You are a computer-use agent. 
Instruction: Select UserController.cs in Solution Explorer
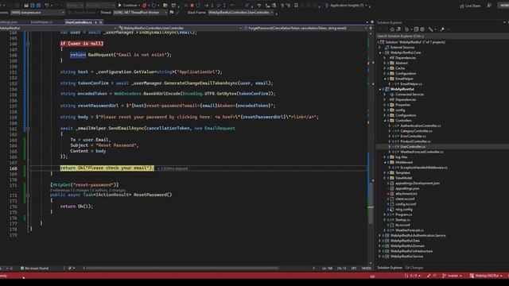(413, 146)
